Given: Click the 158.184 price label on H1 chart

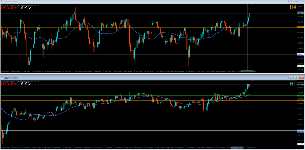Looking at the screenshot, I should point(301,130).
